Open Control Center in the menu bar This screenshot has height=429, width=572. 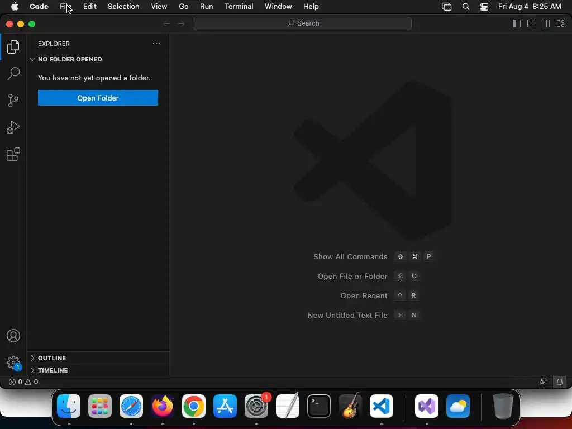(484, 7)
